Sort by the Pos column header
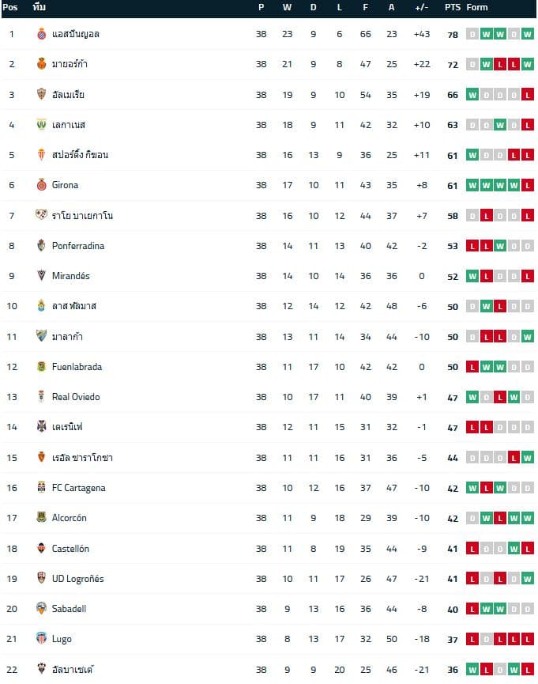Image resolution: width=538 pixels, height=684 pixels. (x=10, y=7)
